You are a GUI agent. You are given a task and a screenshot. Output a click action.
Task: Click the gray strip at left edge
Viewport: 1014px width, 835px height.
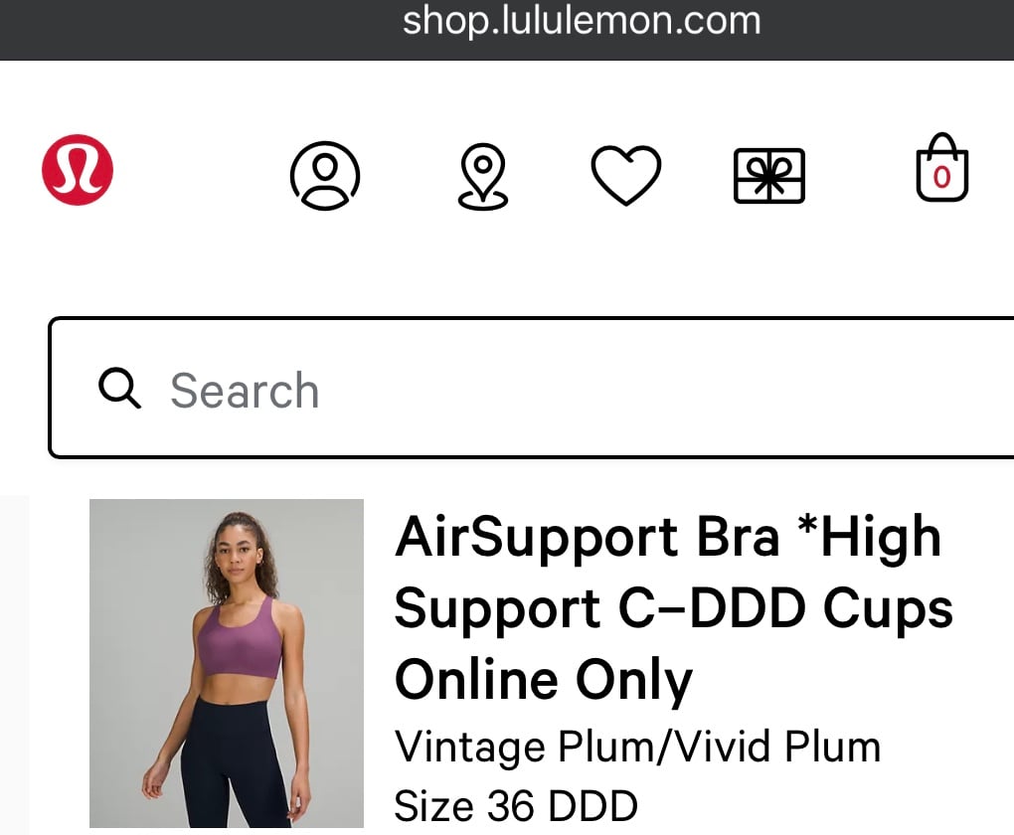click(x=14, y=665)
